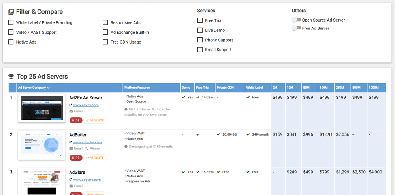This screenshot has width=395, height=195.
Task: Click the 250M column header
Action: 342,88
